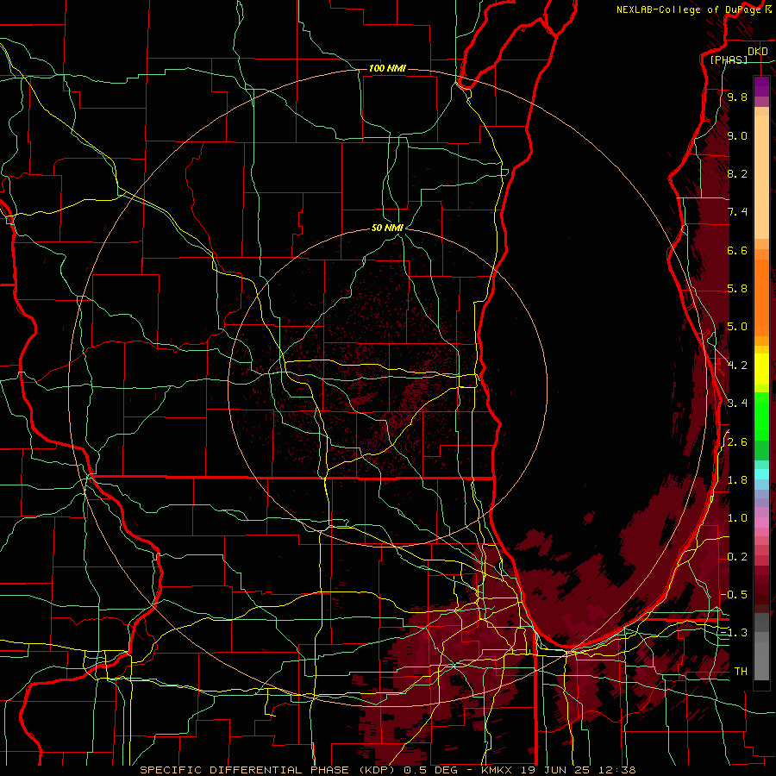776x776 pixels.
Task: Pick the gray colorbar segment beside TH
Action: click(761, 660)
